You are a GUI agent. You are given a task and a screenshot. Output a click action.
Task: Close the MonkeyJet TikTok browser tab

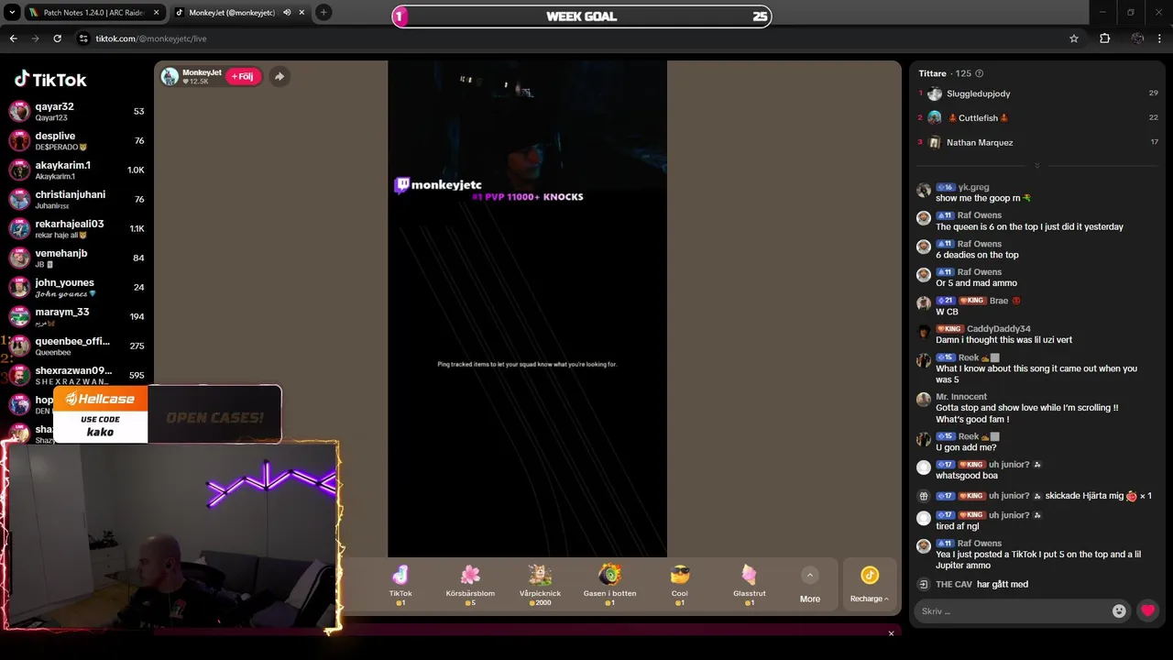click(x=301, y=13)
